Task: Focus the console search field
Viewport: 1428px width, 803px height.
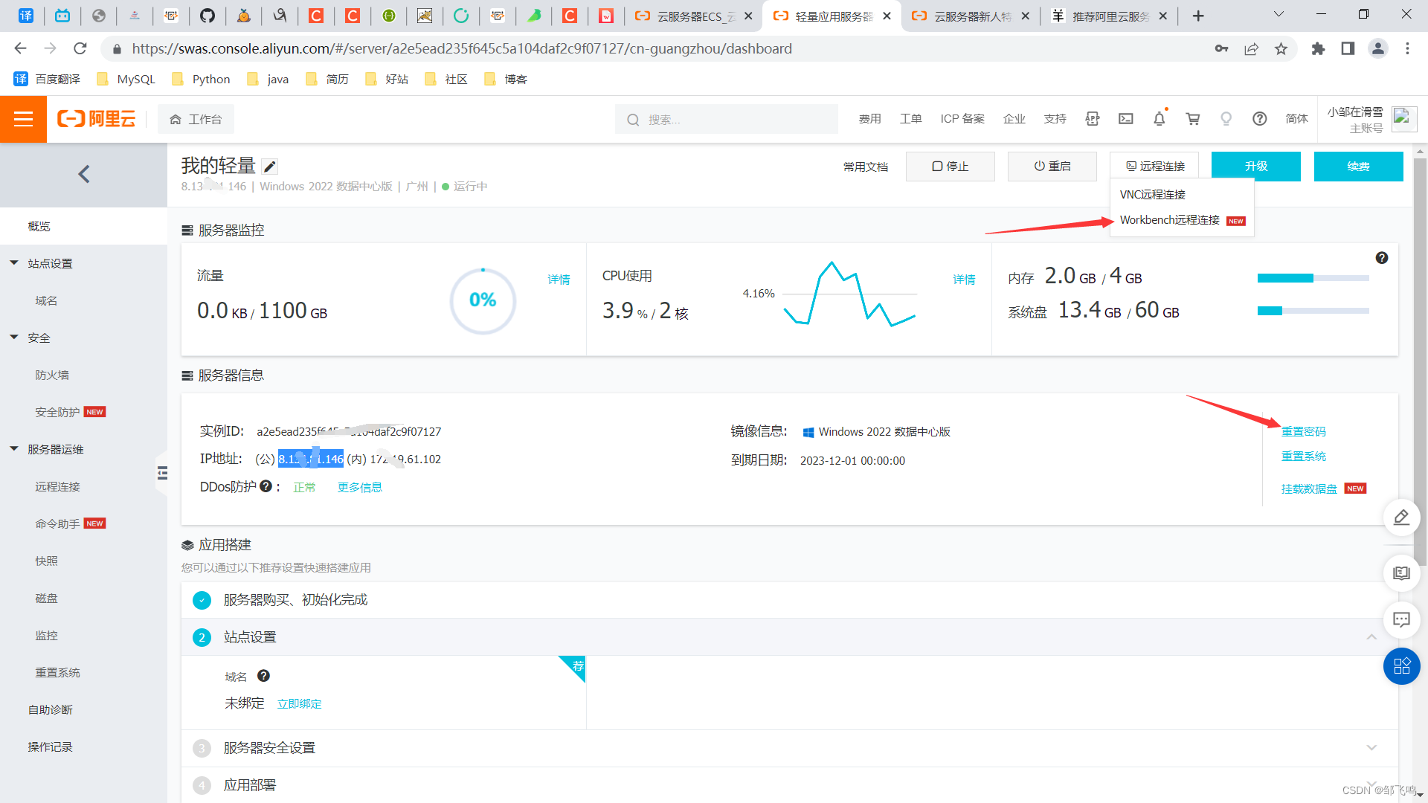Action: (727, 119)
